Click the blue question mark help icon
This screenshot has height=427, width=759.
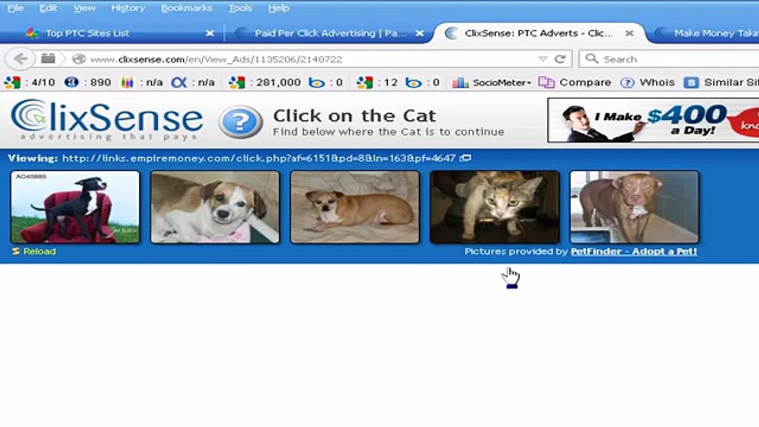(x=240, y=122)
